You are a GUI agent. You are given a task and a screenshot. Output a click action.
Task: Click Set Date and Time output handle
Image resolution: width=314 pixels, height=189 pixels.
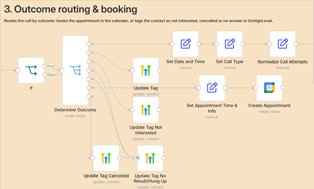point(199,44)
